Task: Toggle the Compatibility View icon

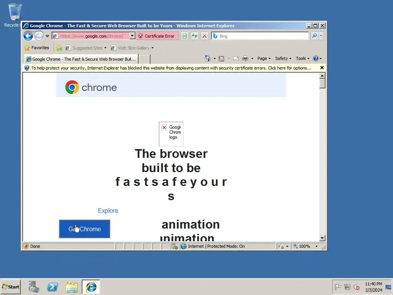Action: 185,36
